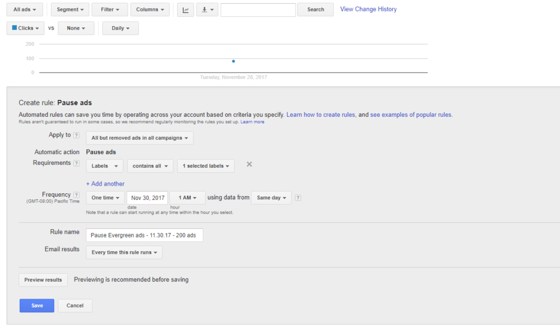Click the blue Clicks metric swatch

tap(15, 28)
